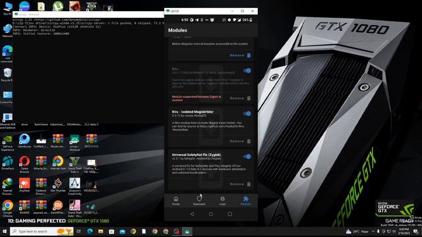Open the Home tab in Magisk
422x237 pixels.
point(176,201)
